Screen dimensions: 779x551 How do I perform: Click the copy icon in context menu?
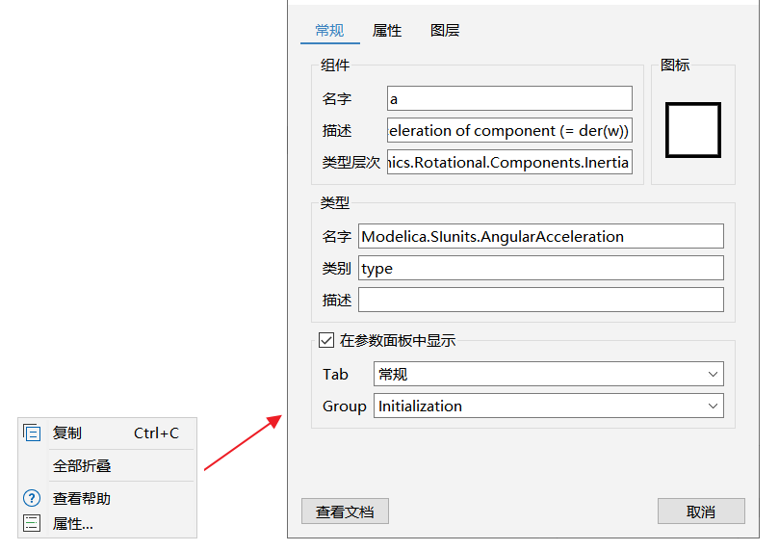click(x=32, y=433)
